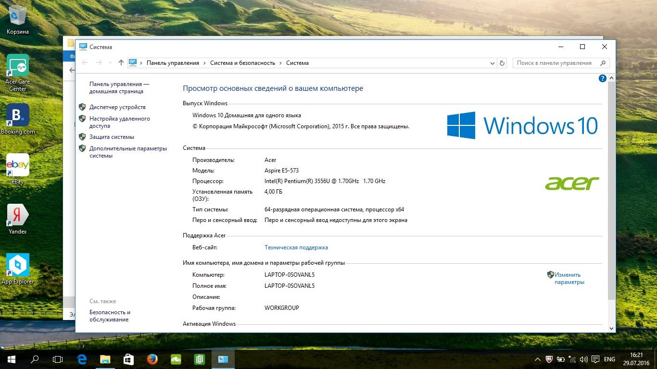
Task: Open the Windows Start menu
Action: pos(12,359)
